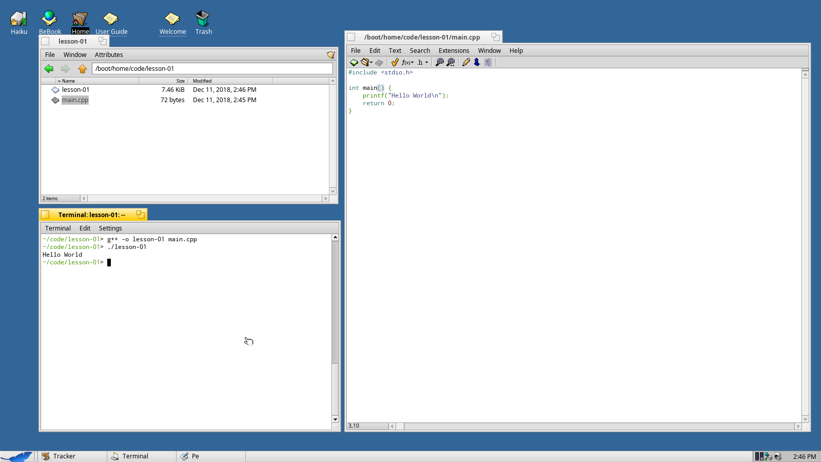Click the system tray volume icon
Viewport: 821px width, 462px height.
pyautogui.click(x=778, y=456)
